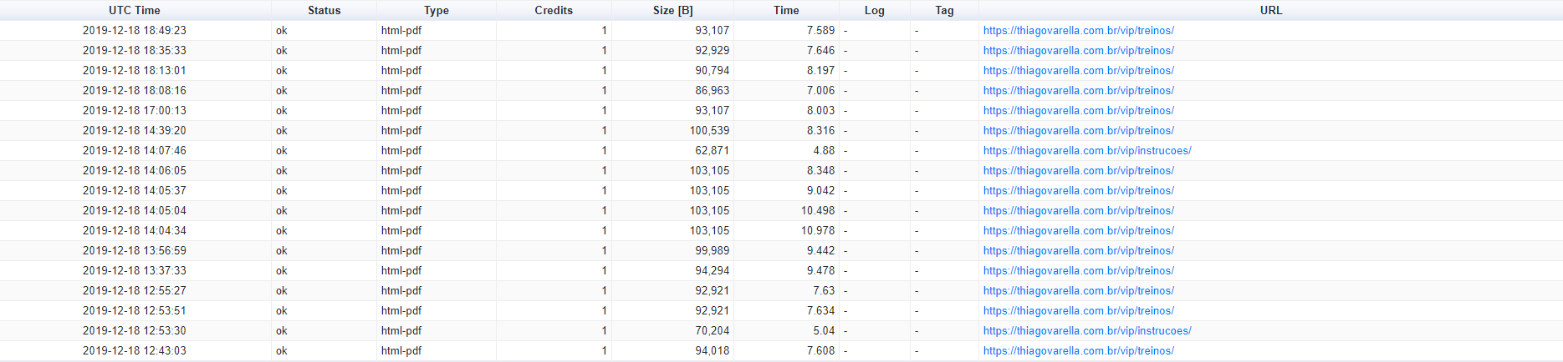Open the instrucoes link in the 12:53:30 row
1563x362 pixels.
pos(1087,331)
